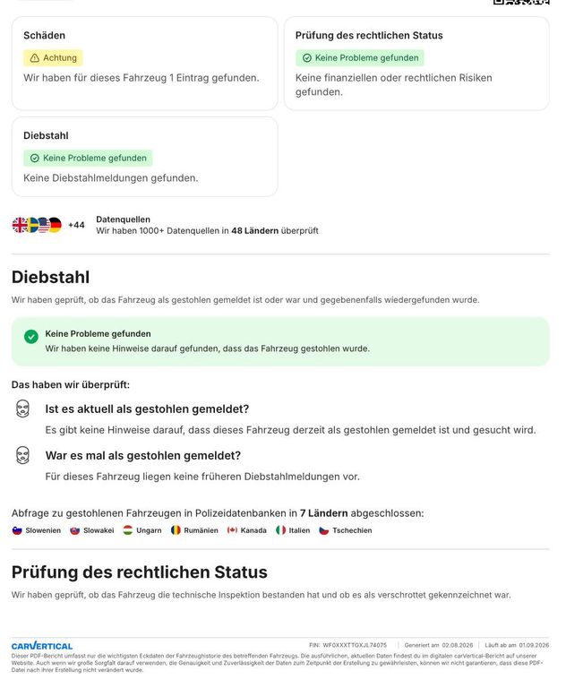Click the 'Keine Probleme gefunden' badge under rechtlicher Status
Viewport: 566px width, 688px height.
click(x=360, y=57)
